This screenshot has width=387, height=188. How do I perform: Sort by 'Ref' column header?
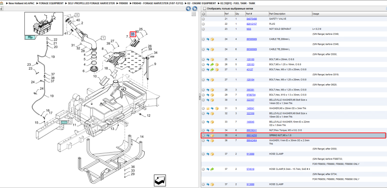coord(229,14)
